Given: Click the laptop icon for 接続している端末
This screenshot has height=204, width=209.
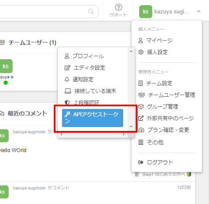Looking at the screenshot, I should coord(68,91).
